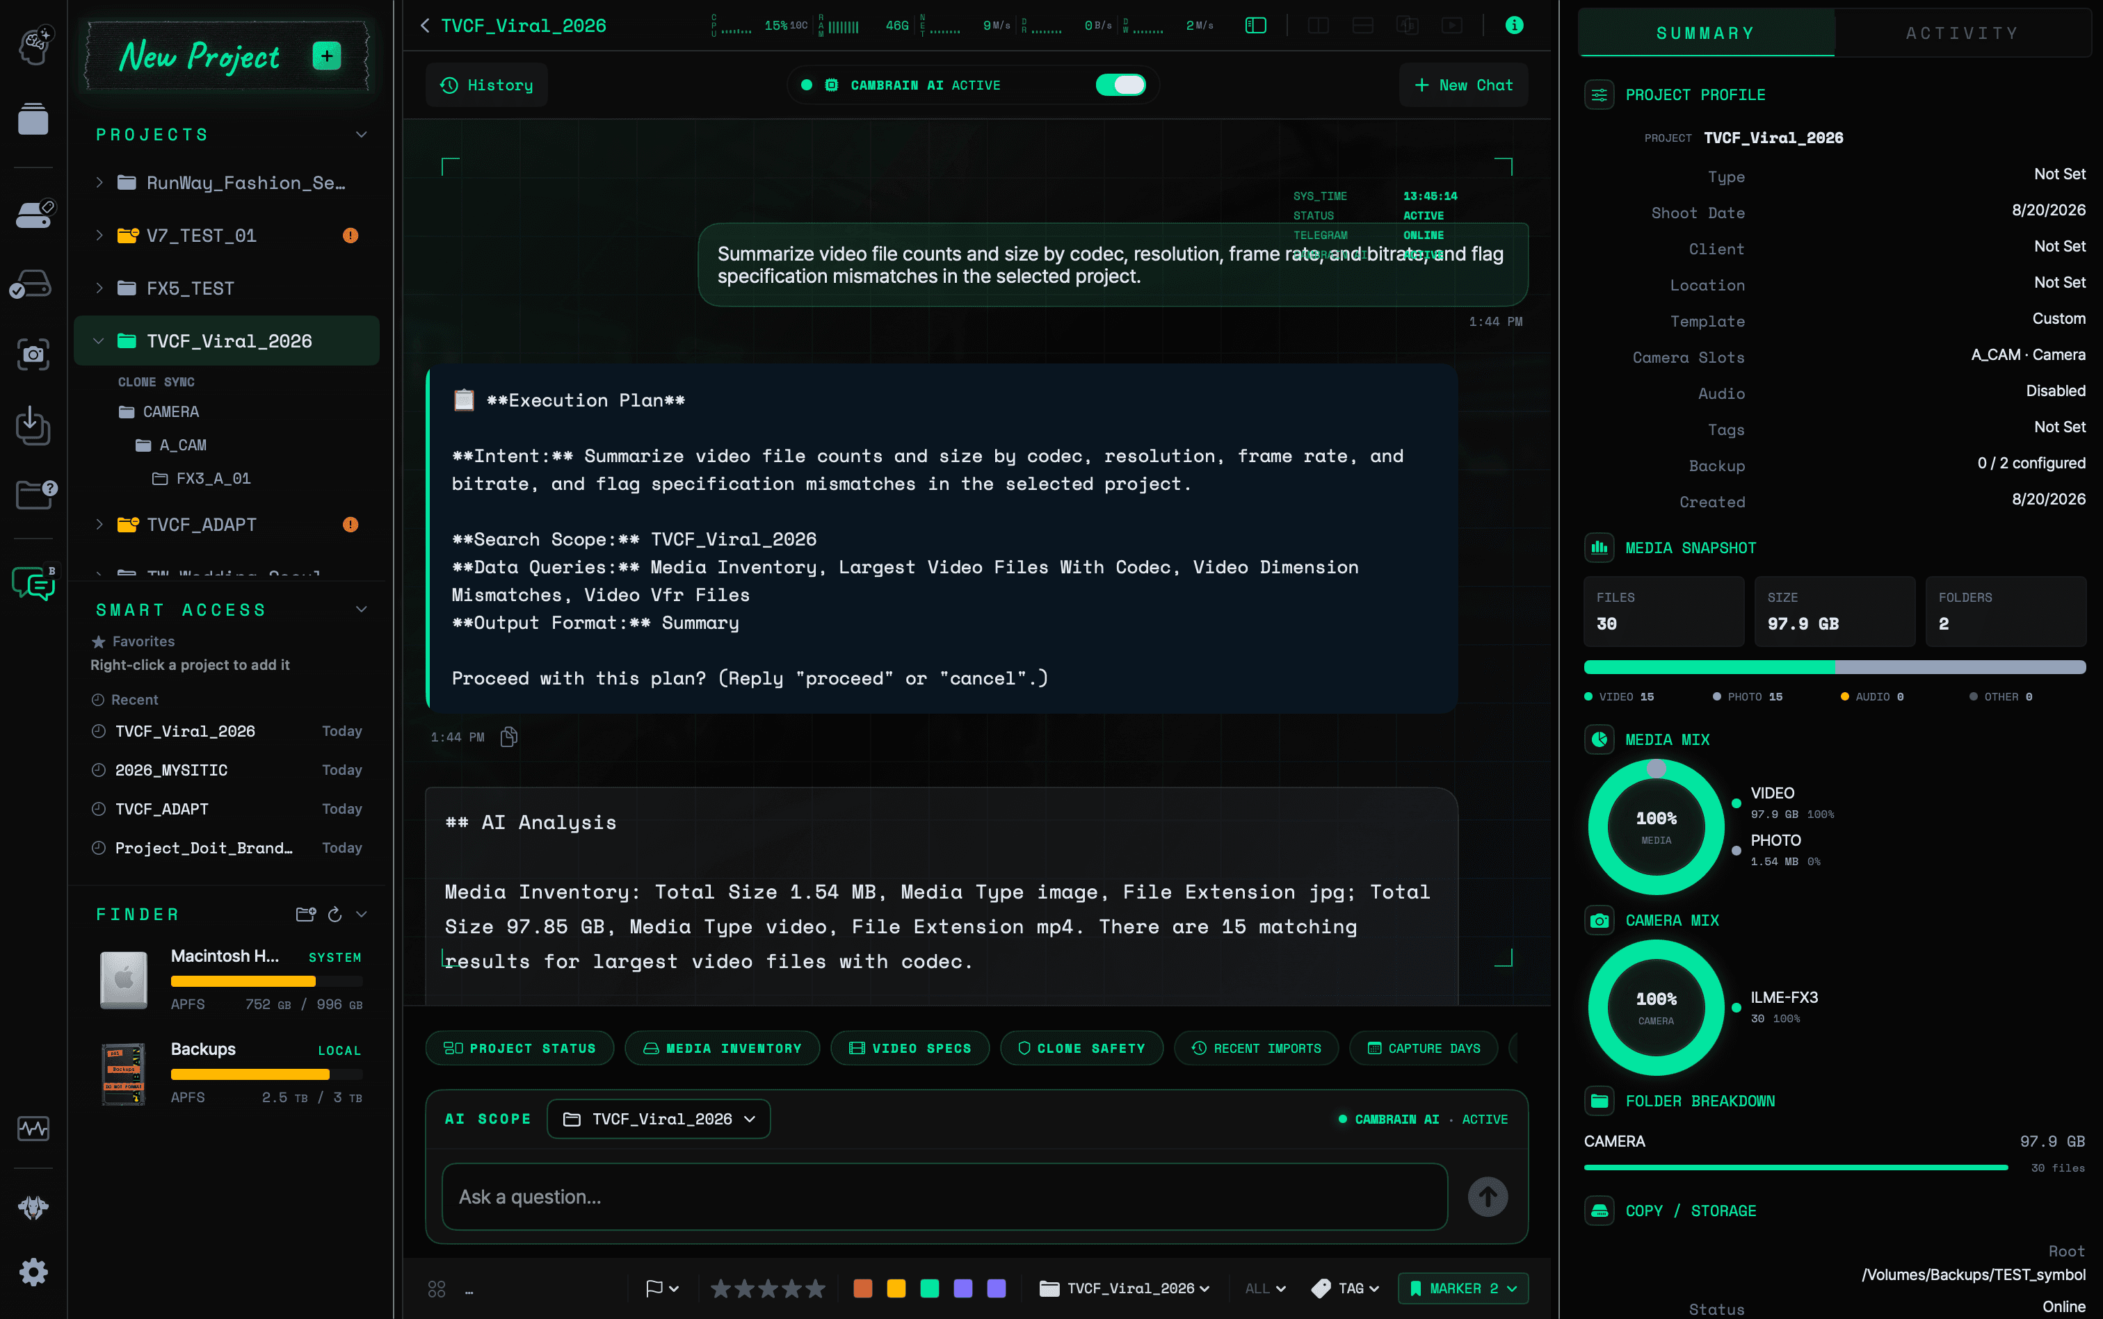
Task: Click the send arrow button
Action: (1488, 1197)
